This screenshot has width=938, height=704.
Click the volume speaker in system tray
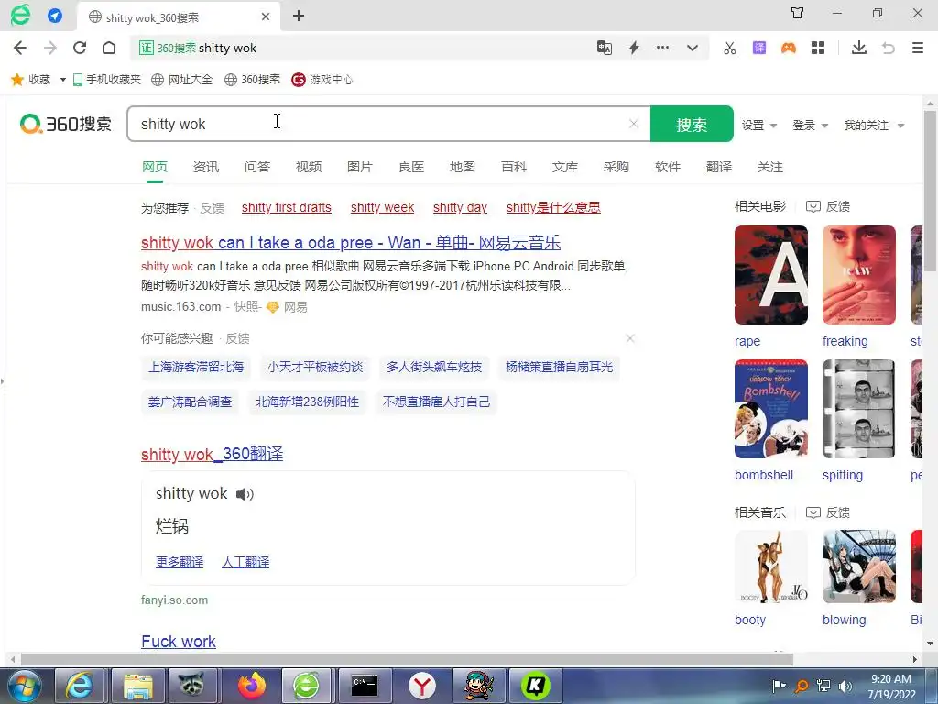845,686
